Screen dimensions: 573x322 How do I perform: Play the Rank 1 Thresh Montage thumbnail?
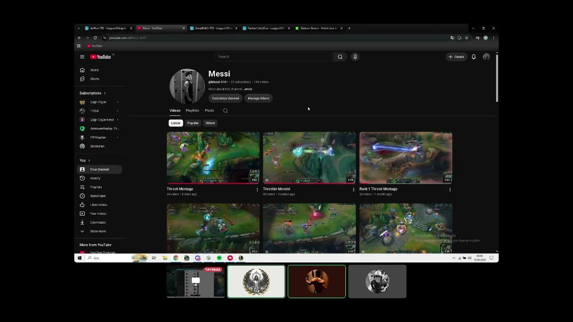coord(406,158)
